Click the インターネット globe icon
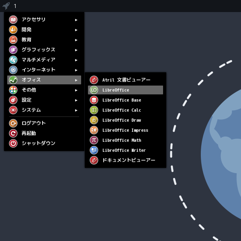The image size is (241, 241). coord(13,70)
